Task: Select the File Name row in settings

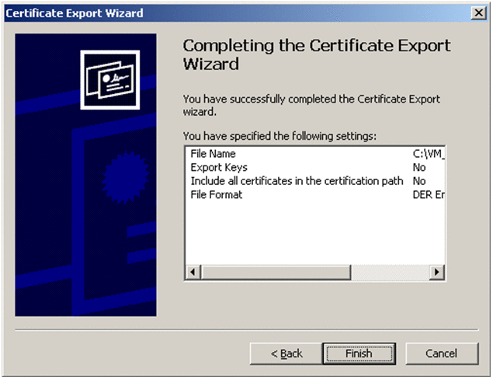Action: [315, 154]
